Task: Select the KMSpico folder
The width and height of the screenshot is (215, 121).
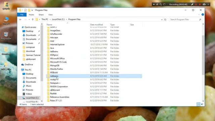Action: click(54, 55)
